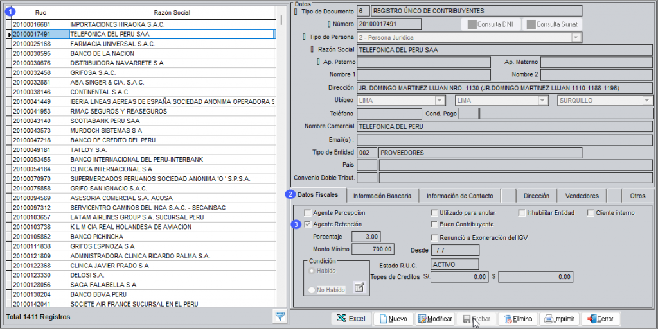658x329 pixels.
Task: Select row BANCO DE CREDITO DEL PERU
Action: point(143,140)
